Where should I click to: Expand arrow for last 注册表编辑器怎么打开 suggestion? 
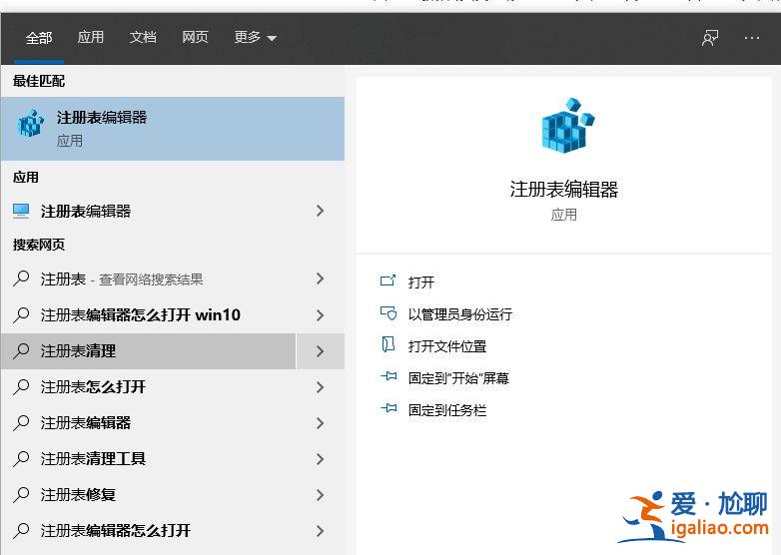(x=321, y=531)
